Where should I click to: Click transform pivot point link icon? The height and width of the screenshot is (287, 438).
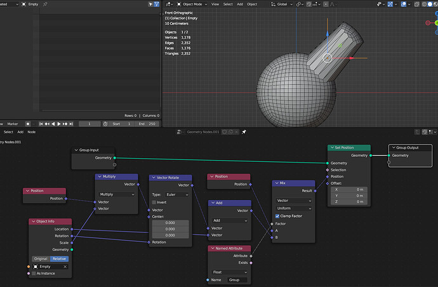[x=300, y=4]
